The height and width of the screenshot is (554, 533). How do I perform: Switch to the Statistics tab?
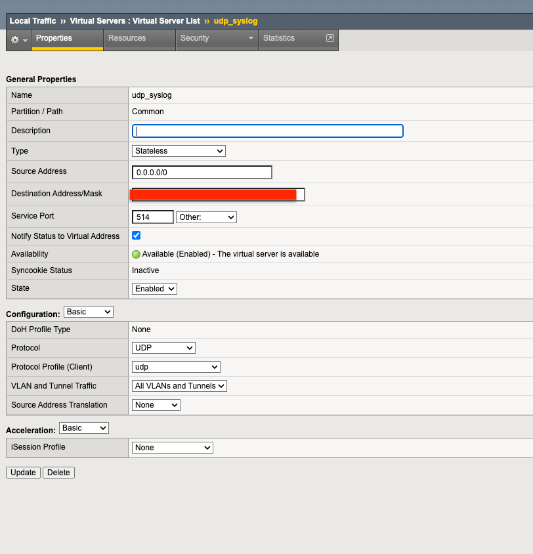click(x=279, y=39)
